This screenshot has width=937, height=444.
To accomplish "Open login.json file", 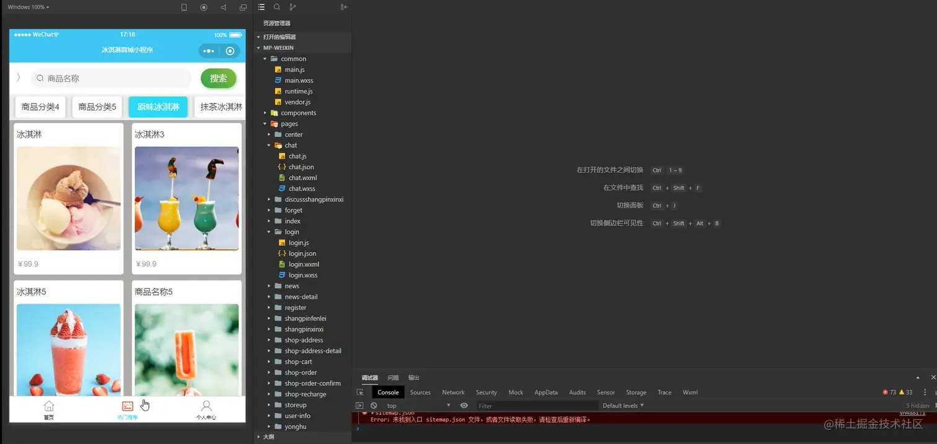I will (x=302, y=253).
